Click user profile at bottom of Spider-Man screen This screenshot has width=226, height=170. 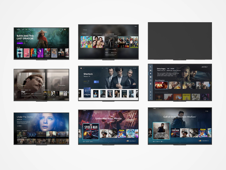coord(131,141)
